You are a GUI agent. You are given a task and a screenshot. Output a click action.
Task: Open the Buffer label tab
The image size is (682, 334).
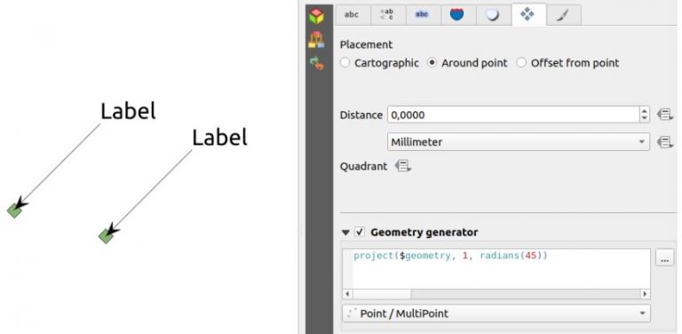[x=422, y=15]
